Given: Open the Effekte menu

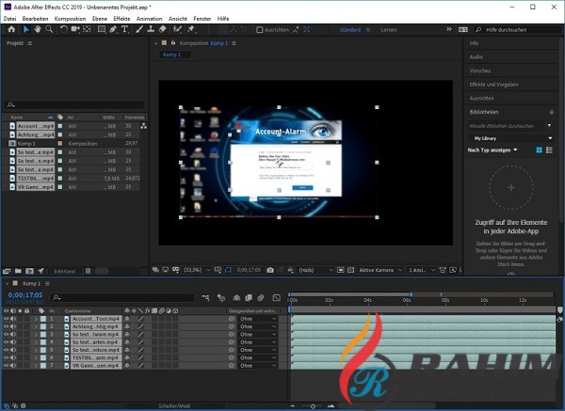Looking at the screenshot, I should pos(121,17).
